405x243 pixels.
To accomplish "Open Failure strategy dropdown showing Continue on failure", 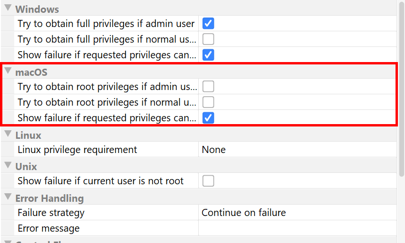I will coord(297,213).
